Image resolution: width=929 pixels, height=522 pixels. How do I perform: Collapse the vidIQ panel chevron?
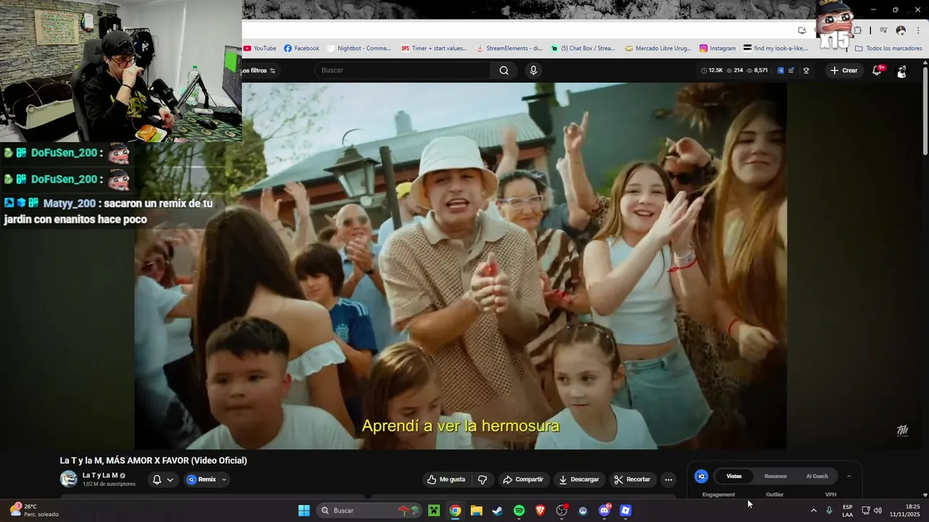849,476
